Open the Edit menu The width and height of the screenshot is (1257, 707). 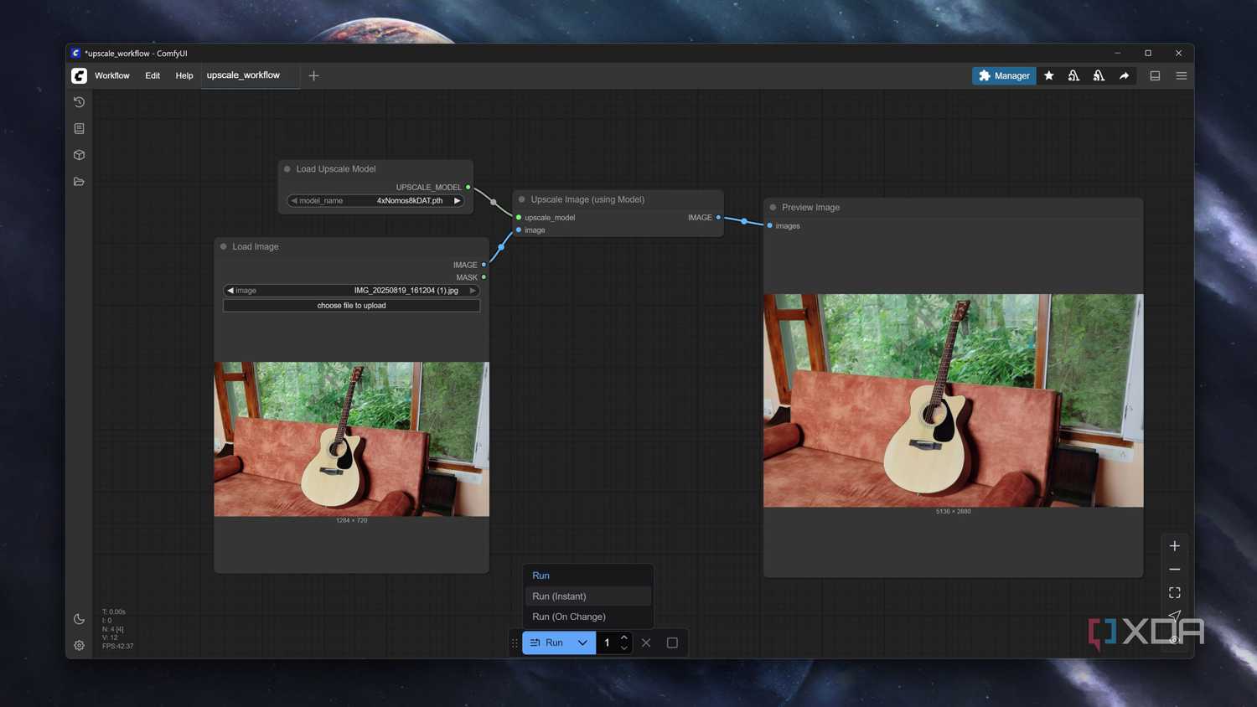coord(153,75)
